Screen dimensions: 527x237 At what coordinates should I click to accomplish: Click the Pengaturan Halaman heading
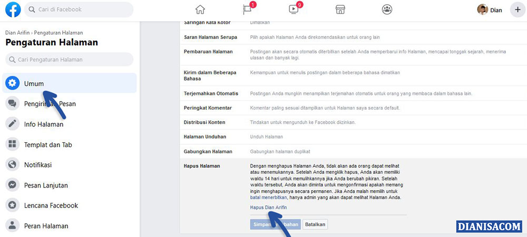click(52, 43)
